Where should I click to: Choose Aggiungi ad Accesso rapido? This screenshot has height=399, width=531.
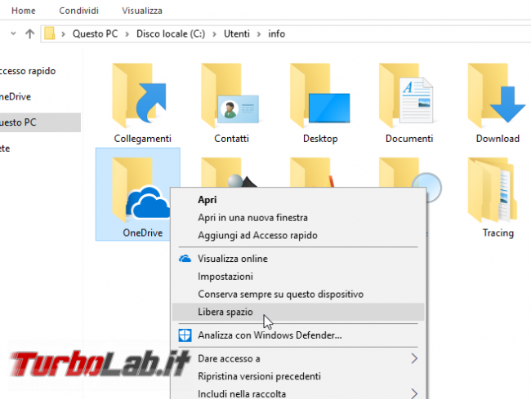tap(298, 235)
